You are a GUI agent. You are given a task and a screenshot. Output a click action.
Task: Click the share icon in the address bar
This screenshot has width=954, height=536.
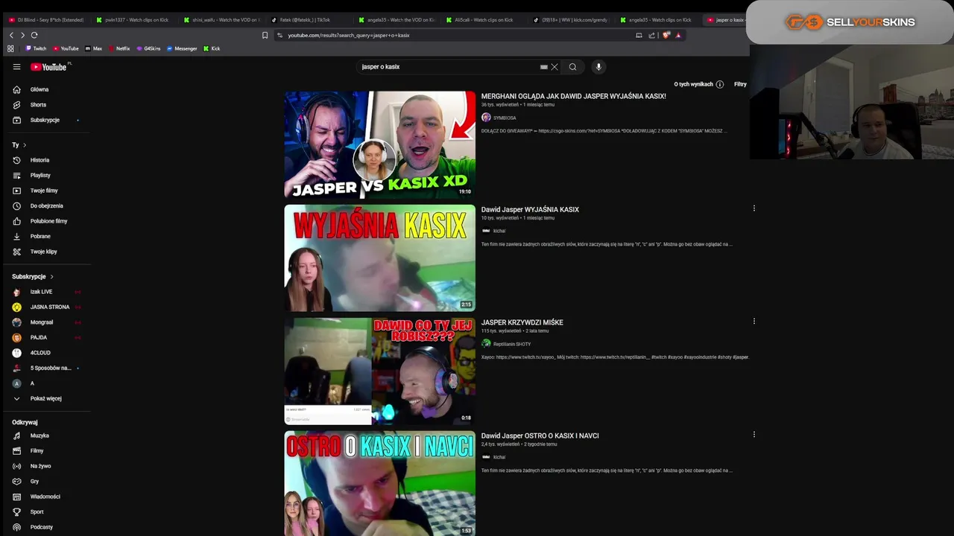pos(651,35)
